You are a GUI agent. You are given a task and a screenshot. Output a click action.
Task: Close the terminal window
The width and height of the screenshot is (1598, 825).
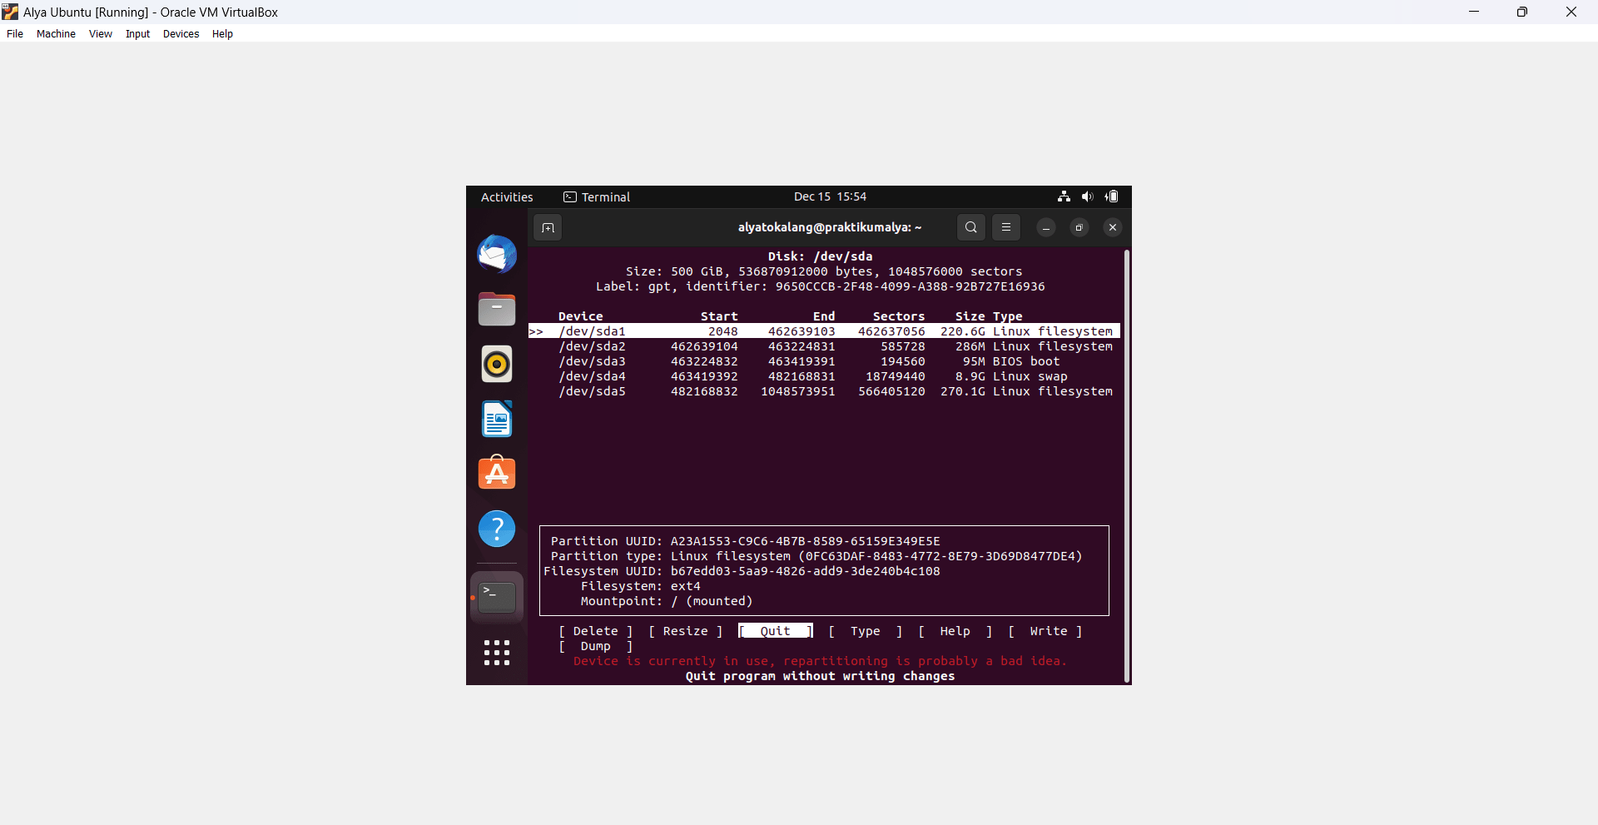point(1113,227)
